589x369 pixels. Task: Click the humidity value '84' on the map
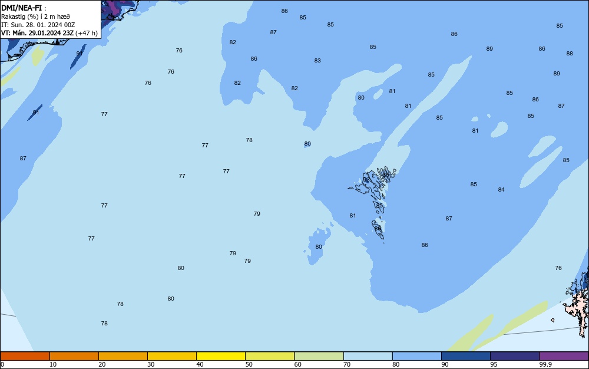point(501,190)
